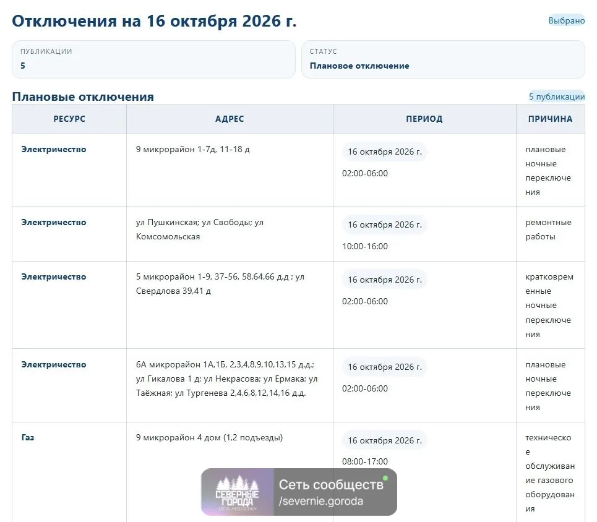Image resolution: width=597 pixels, height=522 pixels.
Task: Click the date badge in 9 микрорайон 1-7д row
Action: [x=385, y=152]
